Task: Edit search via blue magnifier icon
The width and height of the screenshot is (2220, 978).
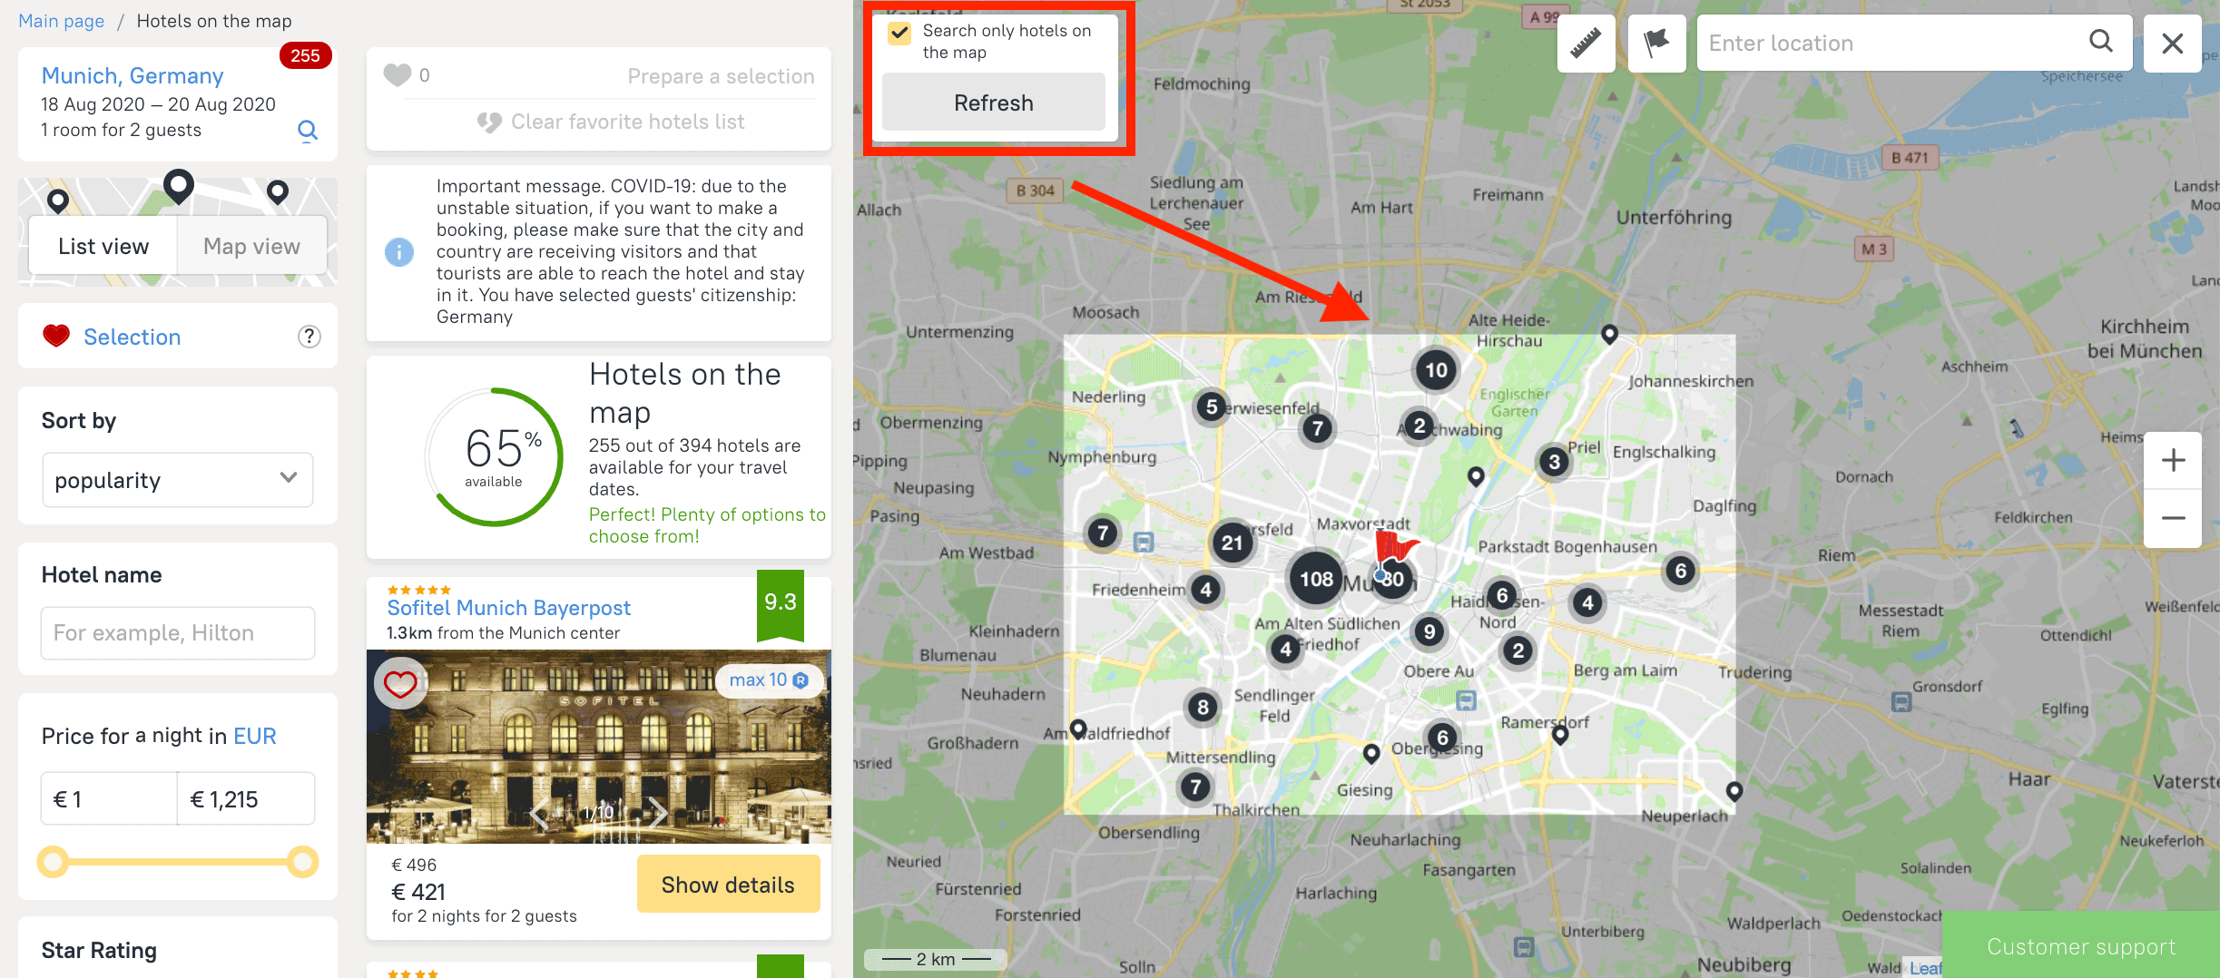Action: pos(308,131)
